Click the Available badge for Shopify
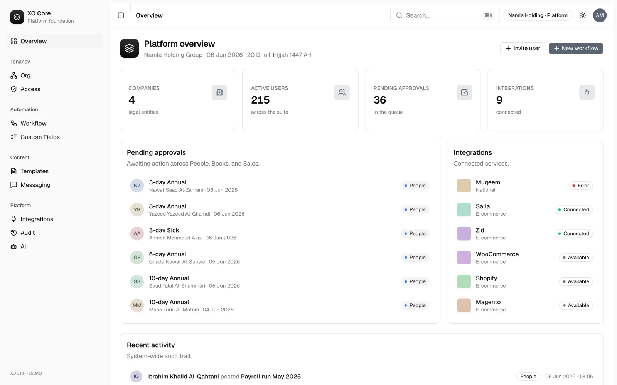The width and height of the screenshot is (617, 385). (576, 281)
